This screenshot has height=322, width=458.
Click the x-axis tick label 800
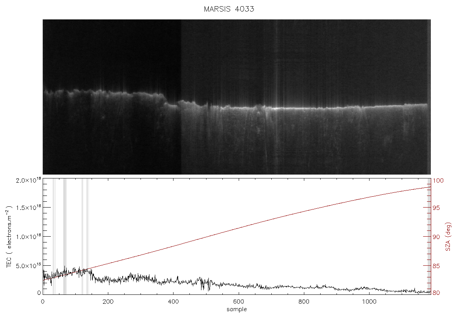pos(304,302)
